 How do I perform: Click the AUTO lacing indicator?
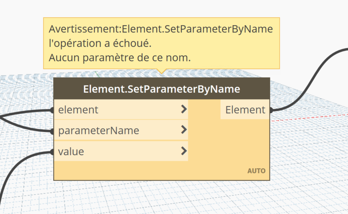256,171
